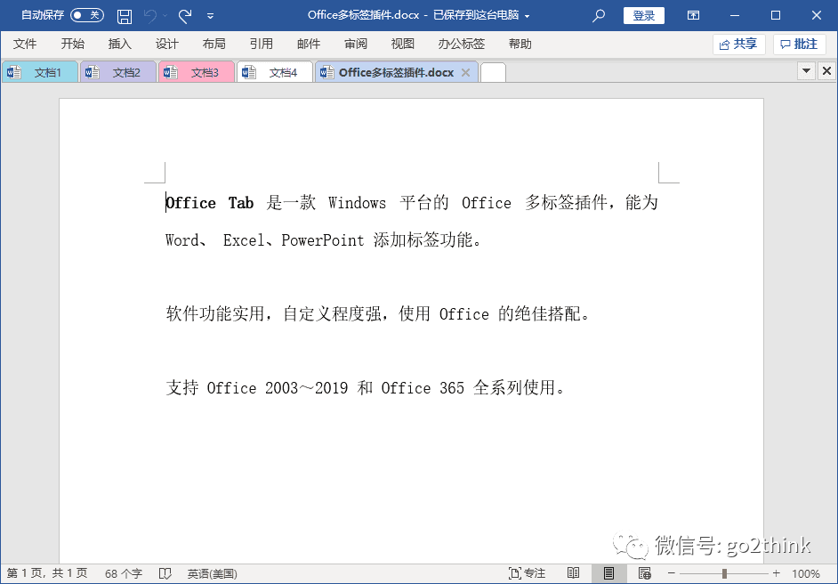Click the zoom out minus button

pyautogui.click(x=672, y=573)
